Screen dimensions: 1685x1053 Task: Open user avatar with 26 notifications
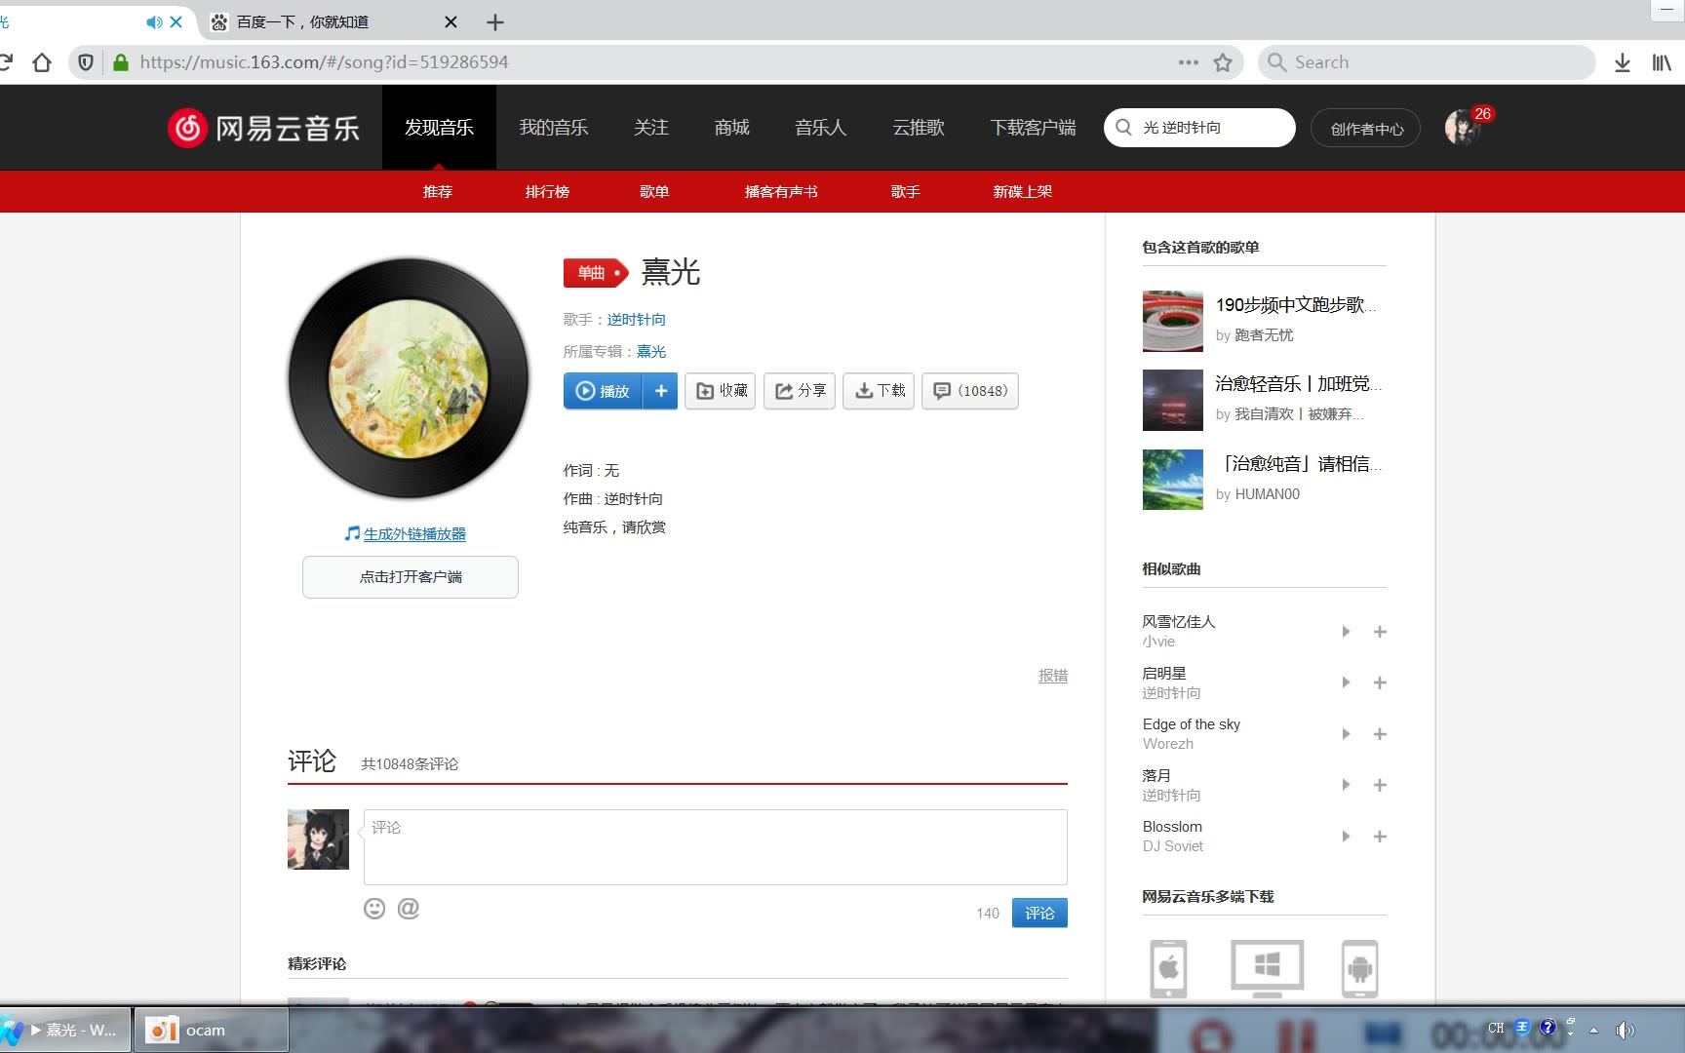(x=1462, y=128)
